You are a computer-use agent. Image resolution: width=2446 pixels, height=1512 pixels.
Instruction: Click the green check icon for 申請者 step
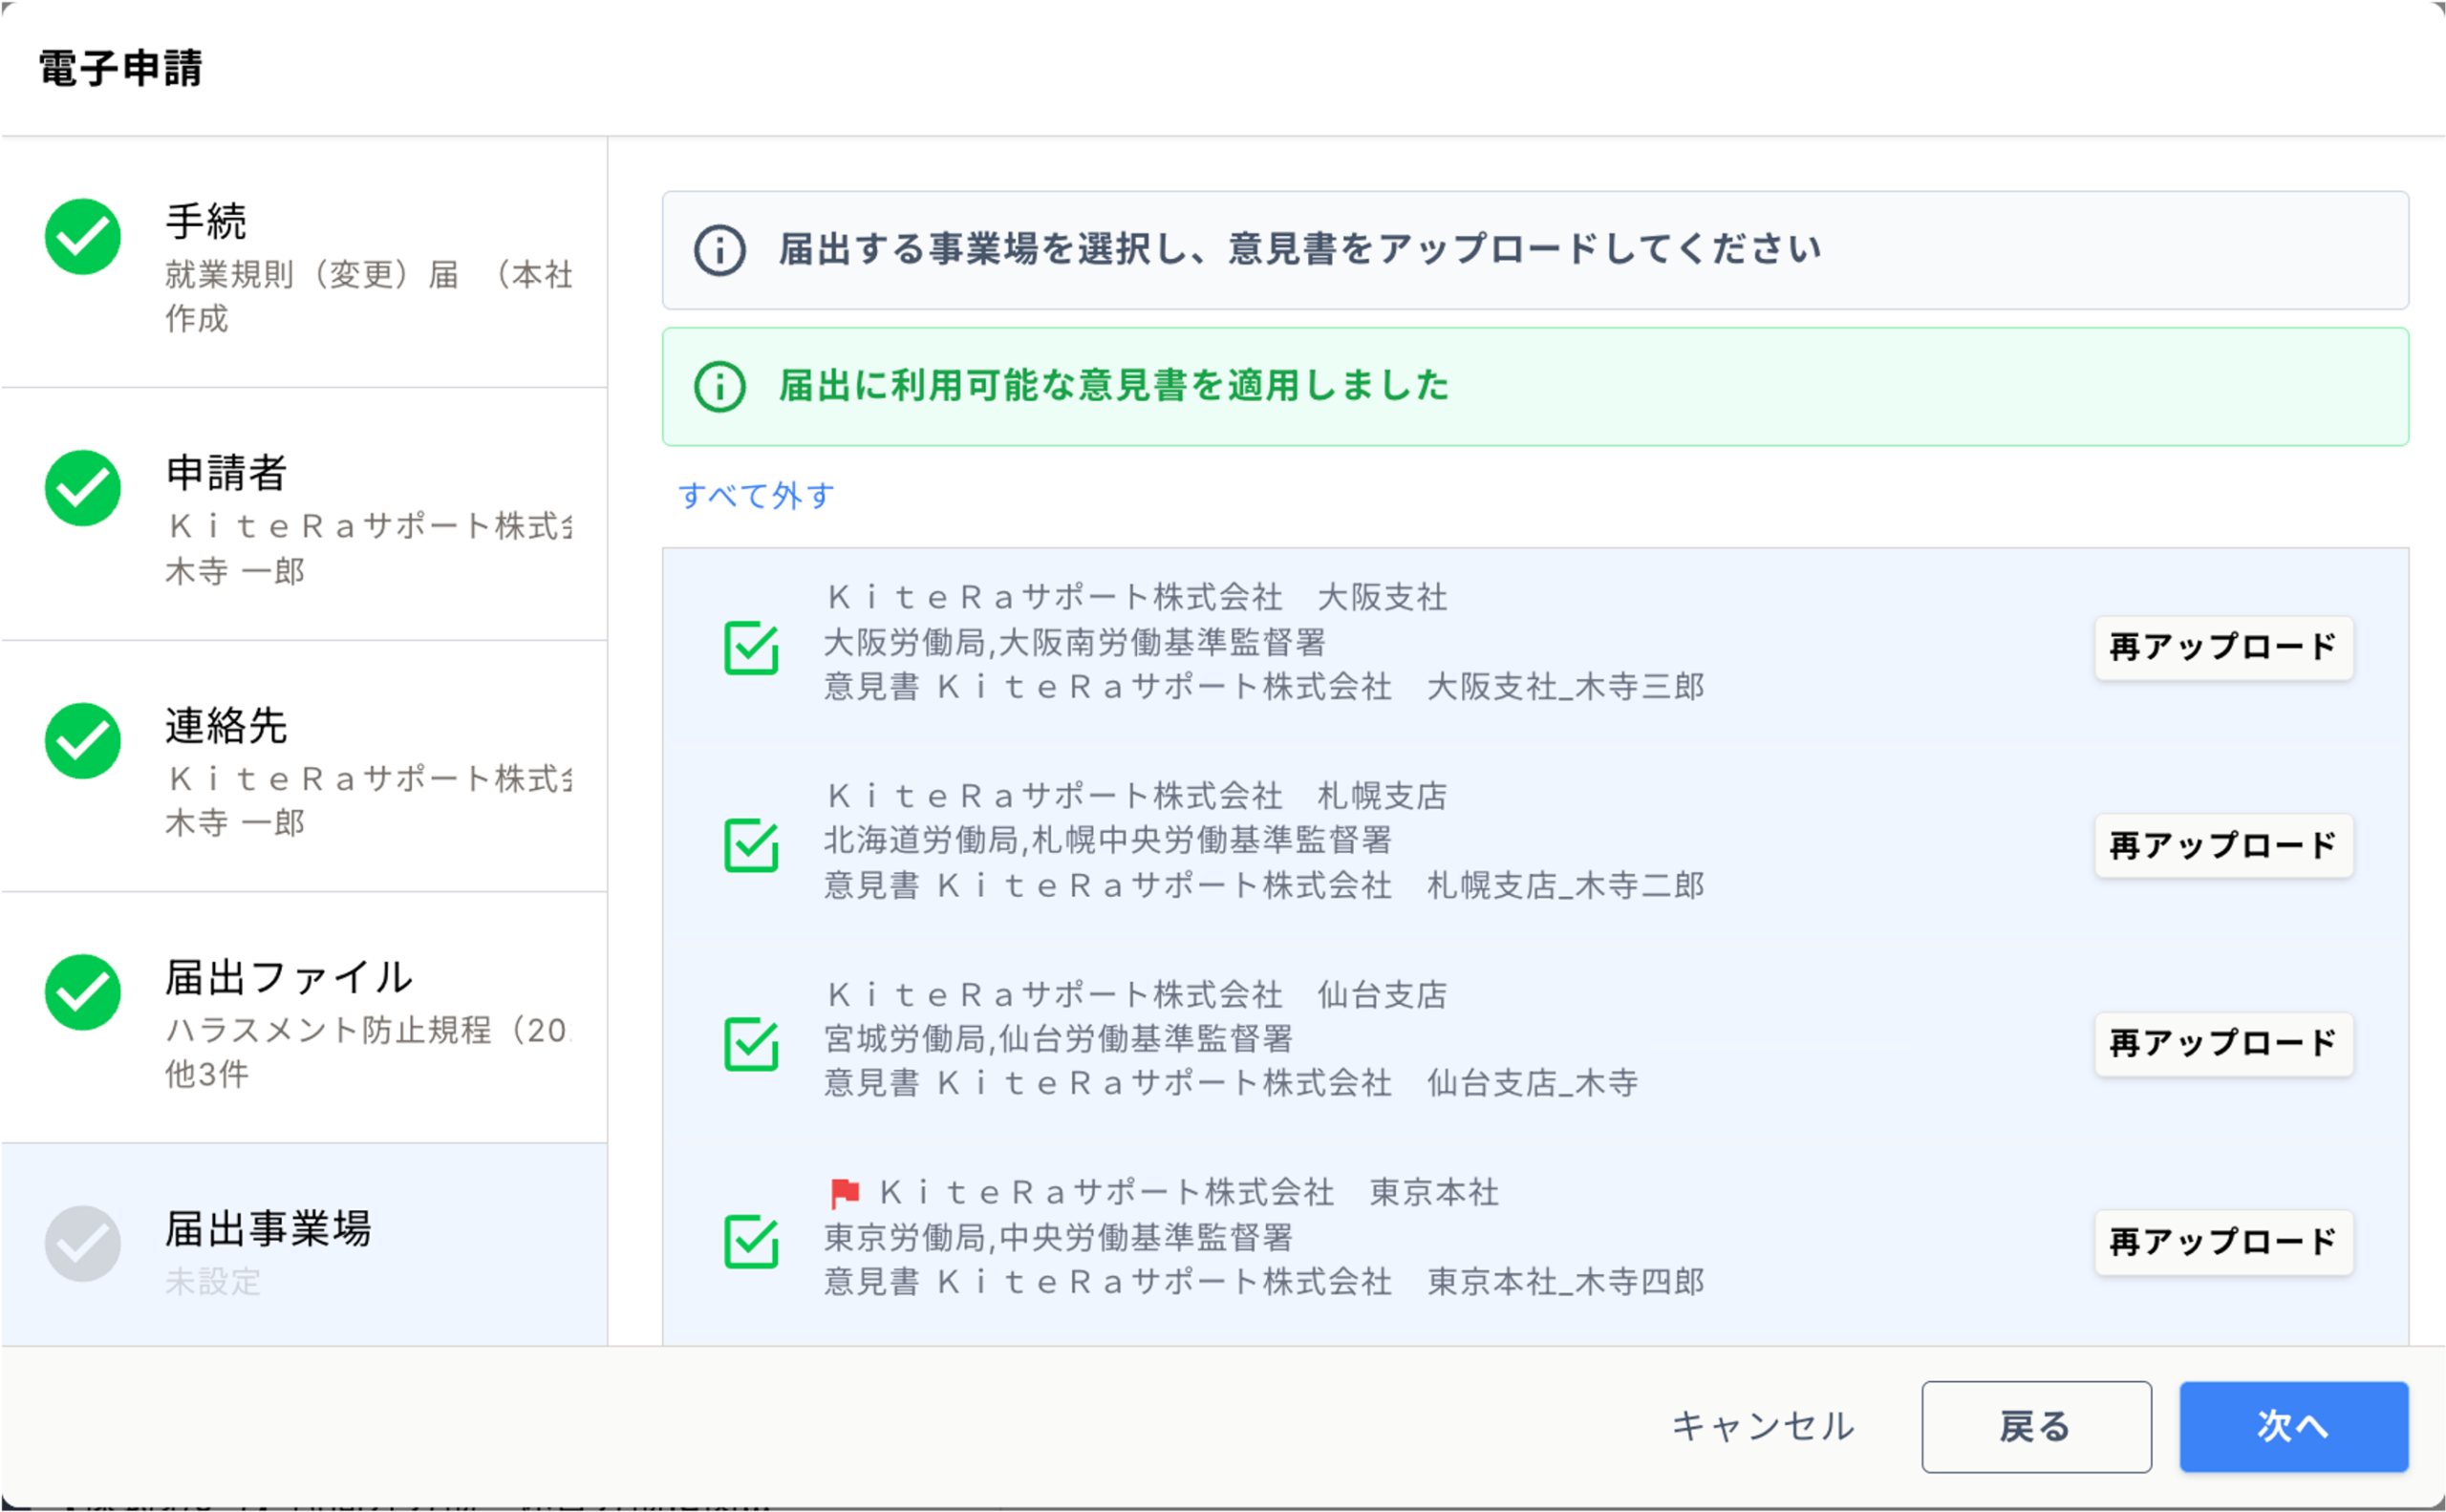point(83,488)
